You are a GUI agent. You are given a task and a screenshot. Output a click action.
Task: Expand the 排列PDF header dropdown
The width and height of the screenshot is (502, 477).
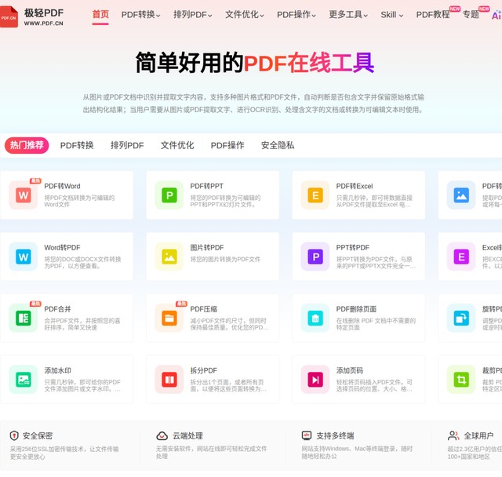tap(193, 15)
